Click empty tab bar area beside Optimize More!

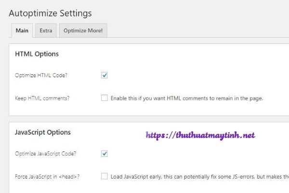coord(193,30)
